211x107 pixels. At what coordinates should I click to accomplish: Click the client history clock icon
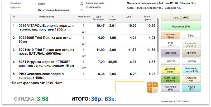point(81,10)
